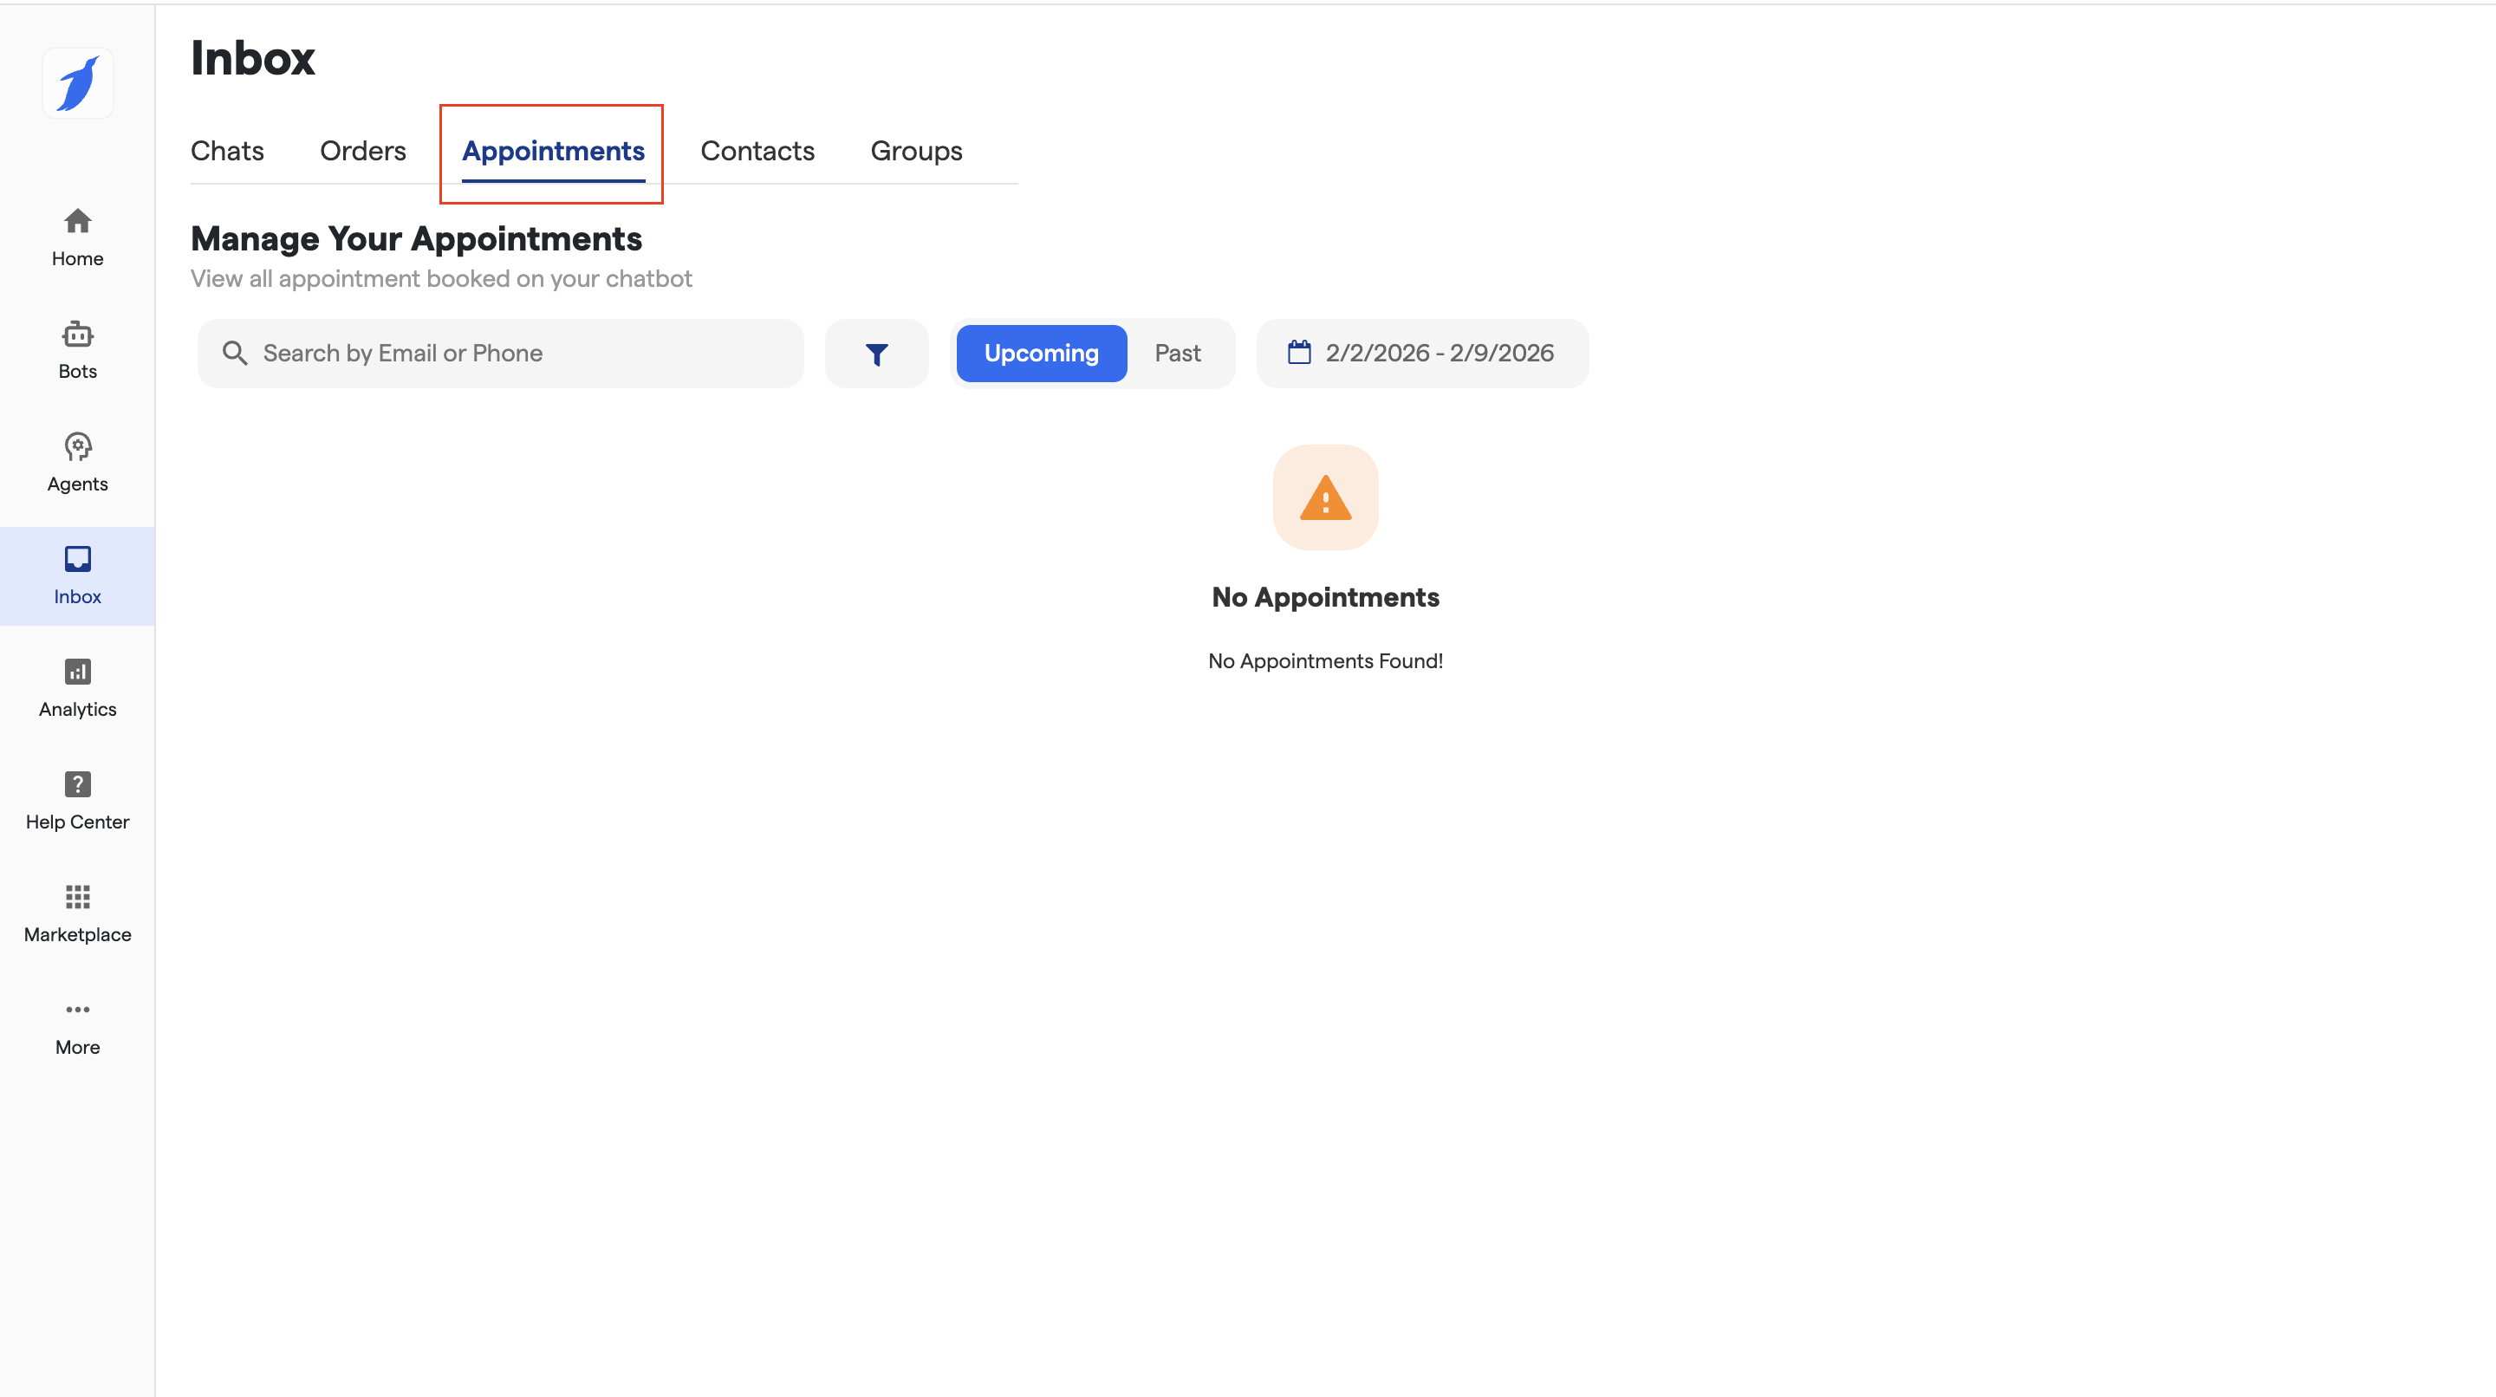Viewport: 2496px width, 1397px height.
Task: Select the Appointments tab
Action: point(552,151)
